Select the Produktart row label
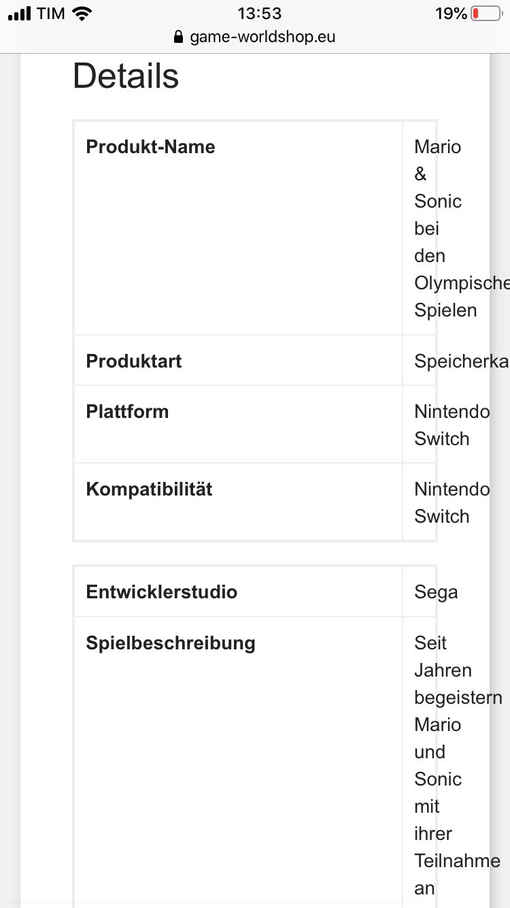Screen dimensions: 510x908 coord(133,361)
